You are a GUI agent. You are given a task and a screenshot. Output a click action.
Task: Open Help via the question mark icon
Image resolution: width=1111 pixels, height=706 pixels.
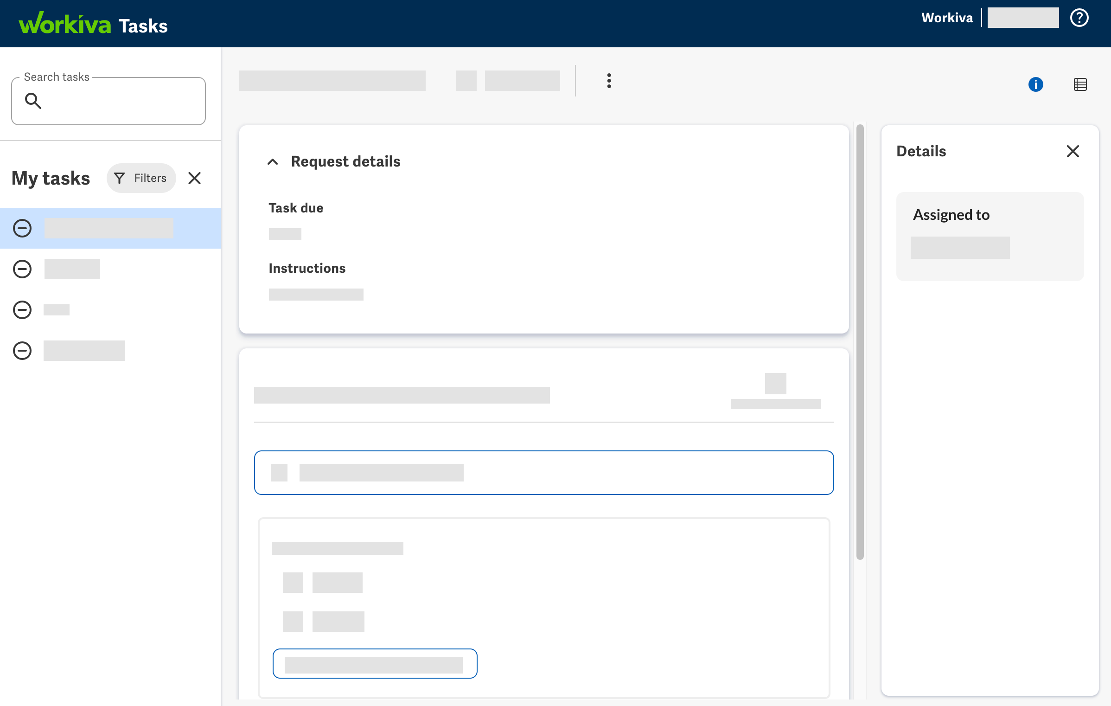(x=1079, y=17)
